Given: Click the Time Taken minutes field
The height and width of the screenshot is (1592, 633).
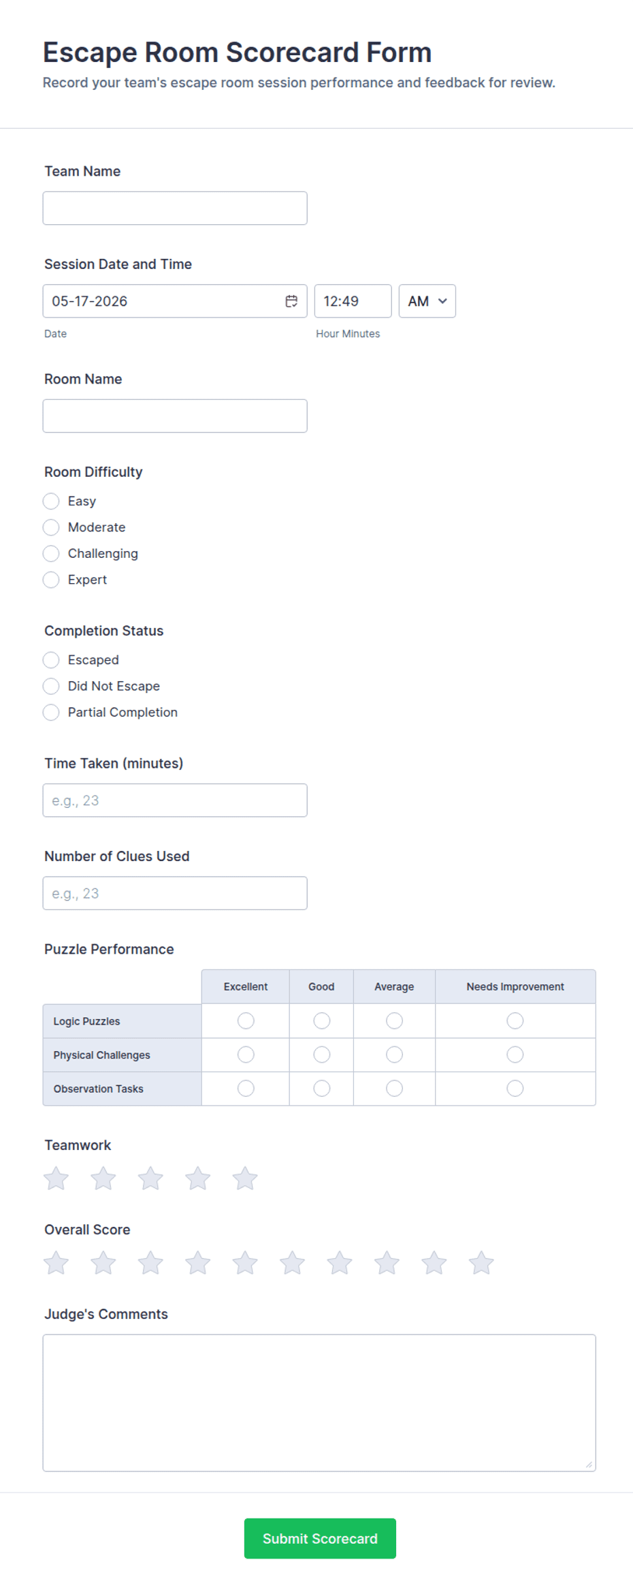Looking at the screenshot, I should click(x=175, y=800).
